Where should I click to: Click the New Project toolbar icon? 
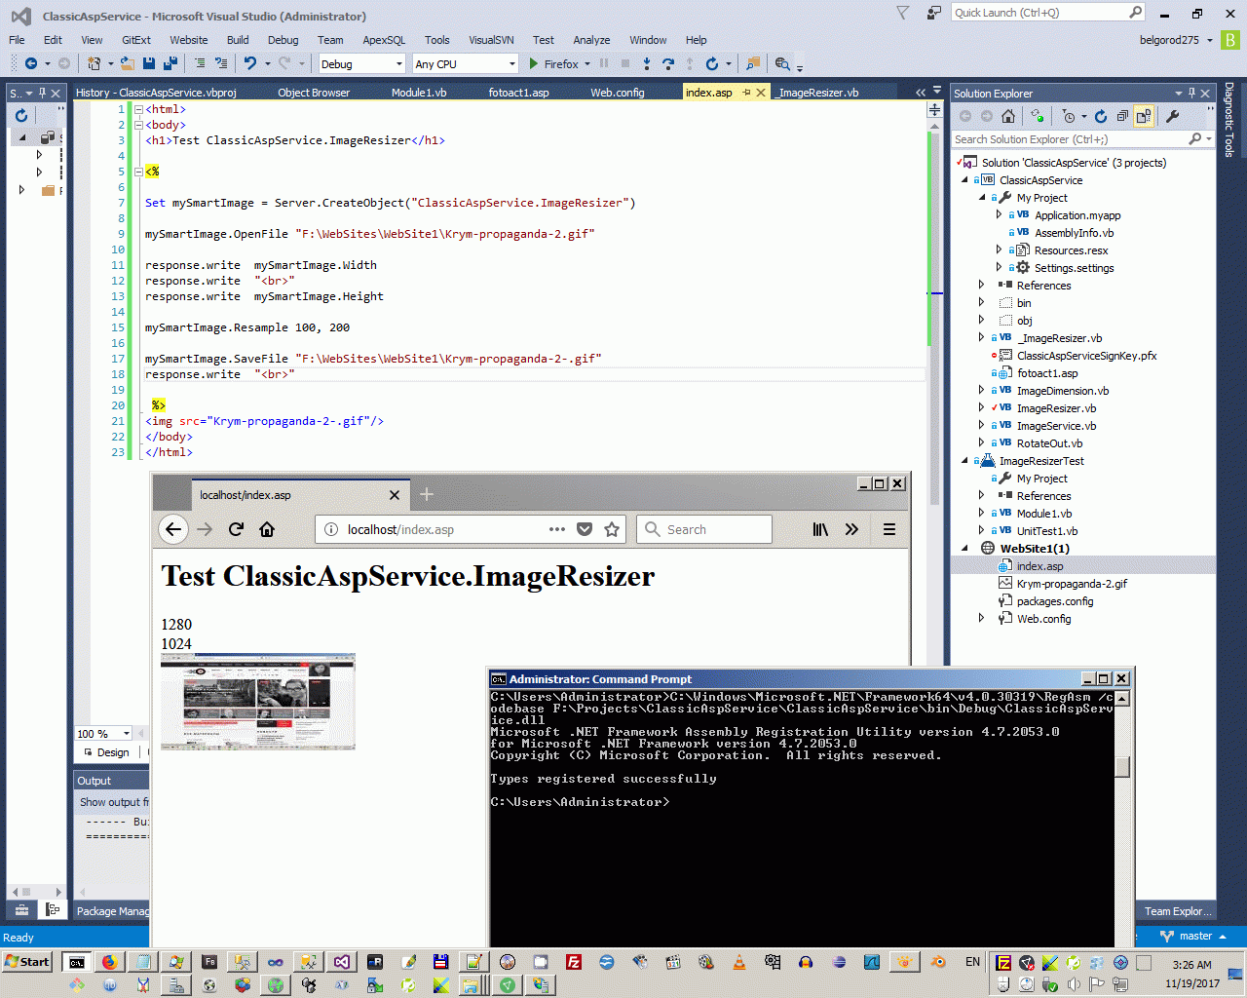tap(94, 63)
